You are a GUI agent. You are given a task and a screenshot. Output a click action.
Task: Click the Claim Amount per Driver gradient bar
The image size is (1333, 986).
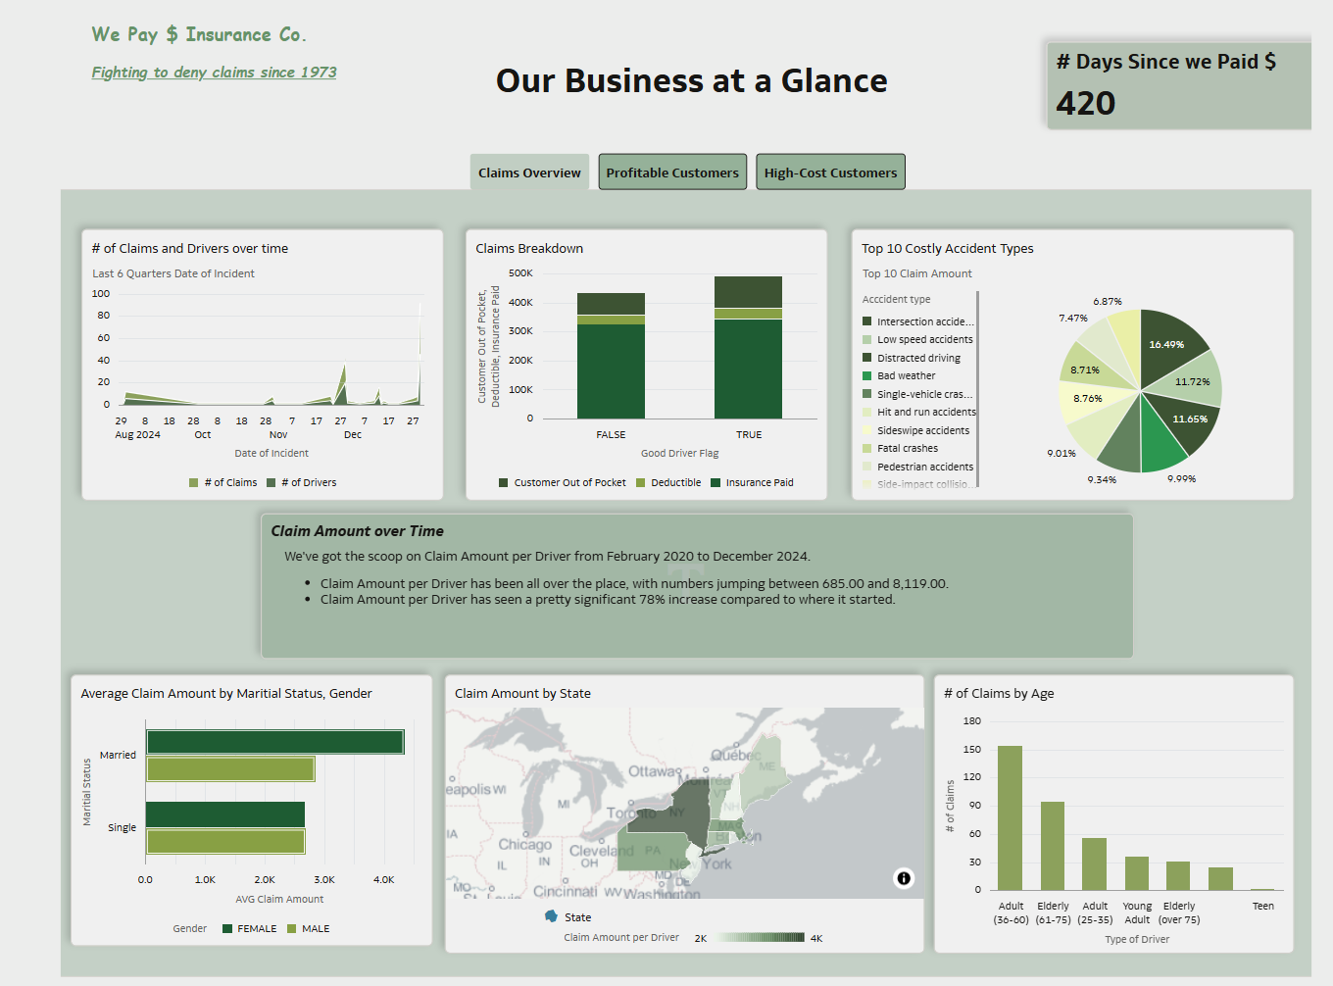point(761,938)
